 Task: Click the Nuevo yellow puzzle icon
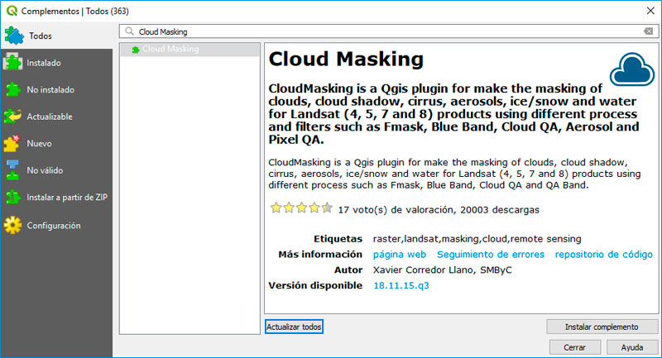[12, 143]
